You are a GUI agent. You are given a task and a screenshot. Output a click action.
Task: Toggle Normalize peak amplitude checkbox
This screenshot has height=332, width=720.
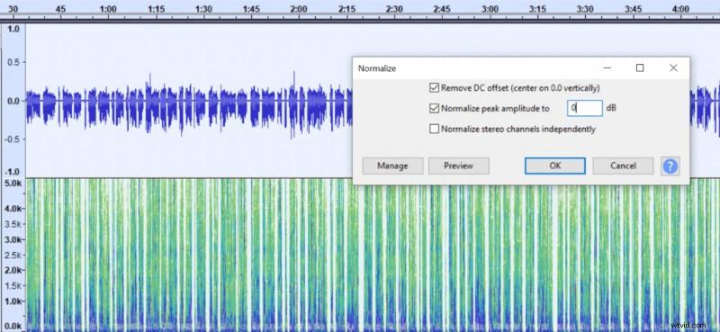click(x=434, y=108)
